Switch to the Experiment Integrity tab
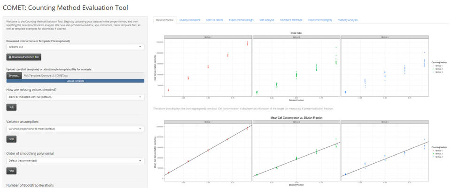This screenshot has height=188, width=451. click(x=320, y=20)
